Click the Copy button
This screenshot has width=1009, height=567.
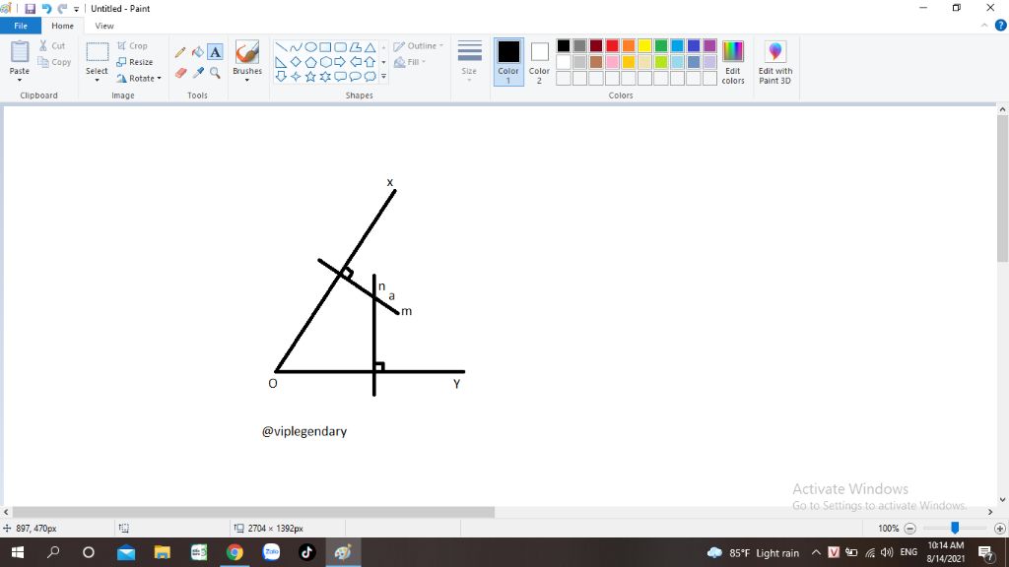tap(54, 62)
